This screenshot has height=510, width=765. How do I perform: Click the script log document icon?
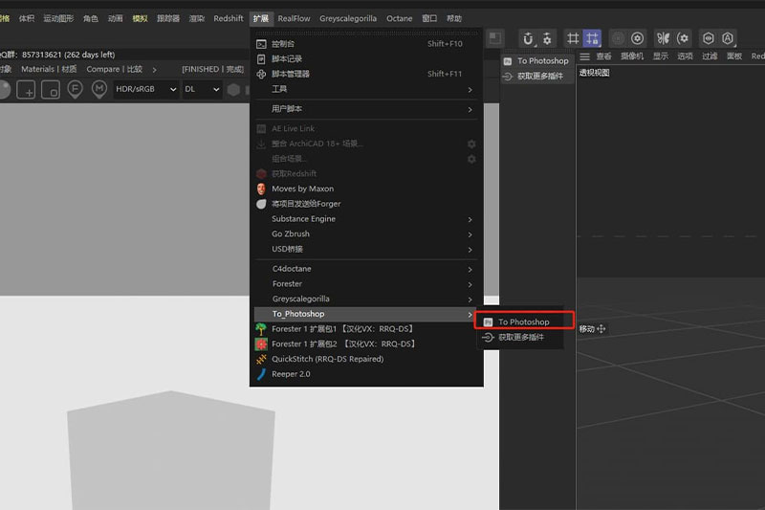[x=261, y=59]
